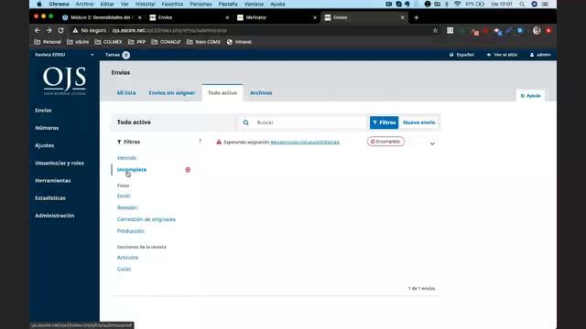This screenshot has height=329, width=586.
Task: Open the Chrome profile avatar
Action: click(537, 30)
